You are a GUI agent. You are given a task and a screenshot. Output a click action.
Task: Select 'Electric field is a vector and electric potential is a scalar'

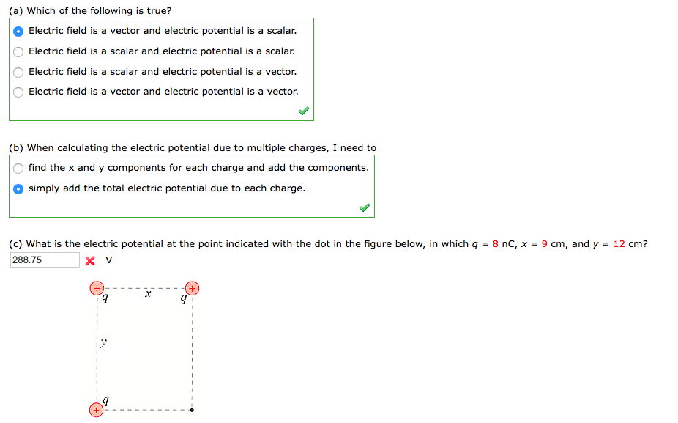click(18, 31)
